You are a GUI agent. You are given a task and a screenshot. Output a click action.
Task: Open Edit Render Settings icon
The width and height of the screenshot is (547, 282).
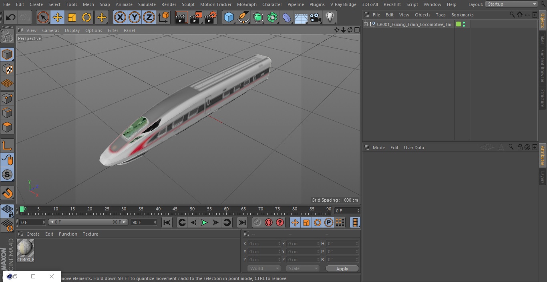pos(211,17)
